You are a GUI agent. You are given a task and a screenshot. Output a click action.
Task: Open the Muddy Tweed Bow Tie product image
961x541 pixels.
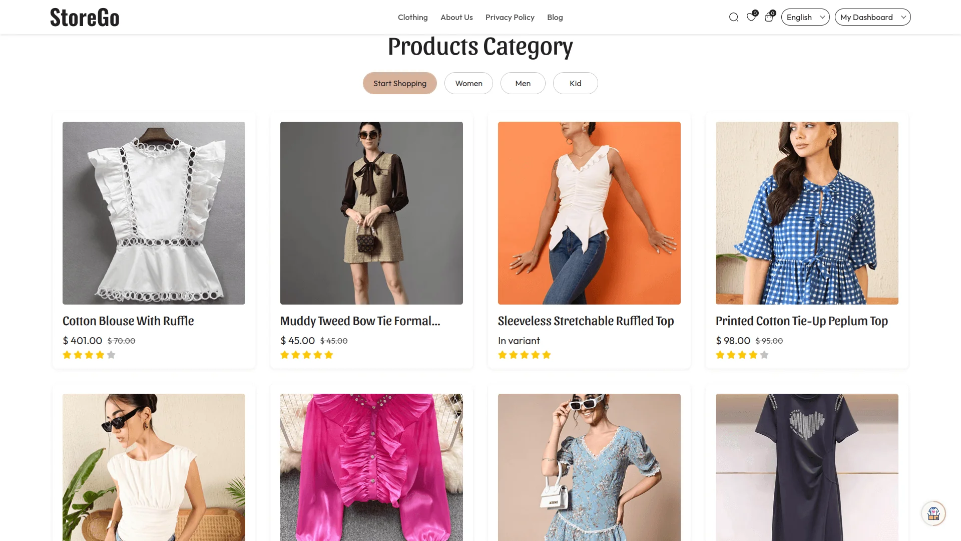(x=371, y=213)
